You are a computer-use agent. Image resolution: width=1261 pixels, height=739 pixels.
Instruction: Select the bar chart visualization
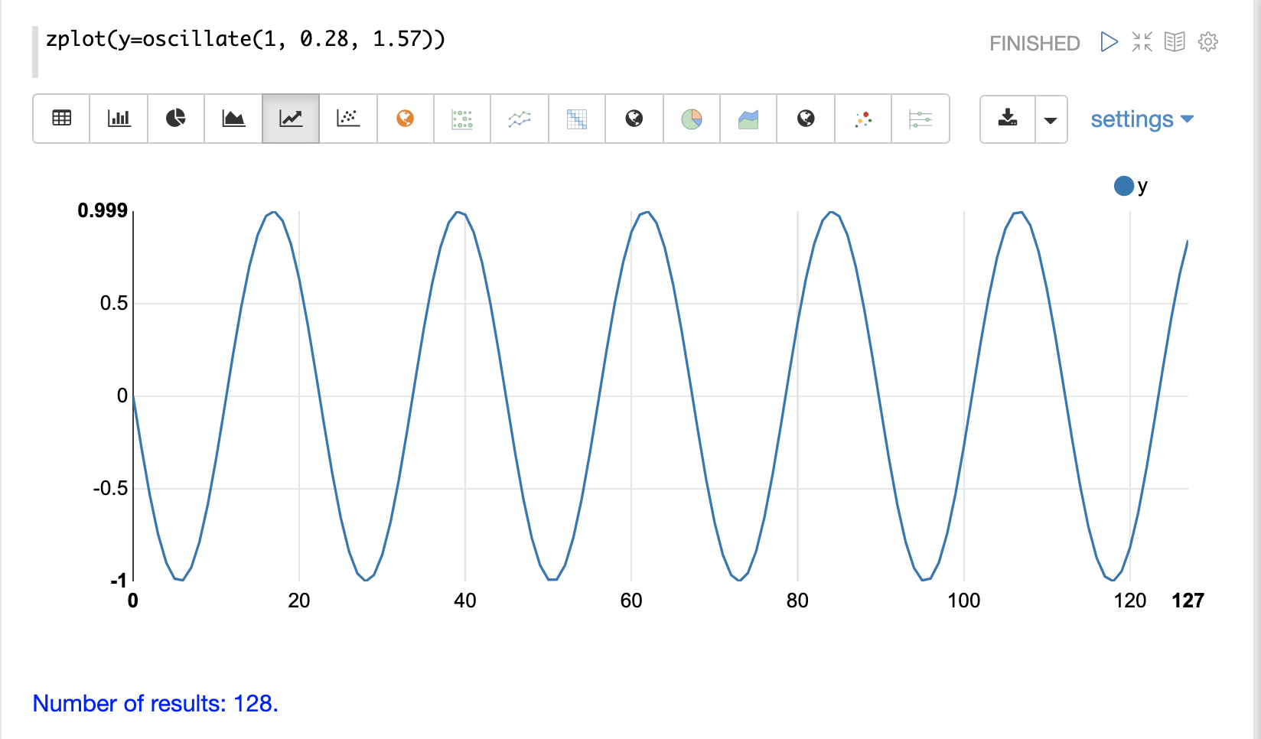119,119
